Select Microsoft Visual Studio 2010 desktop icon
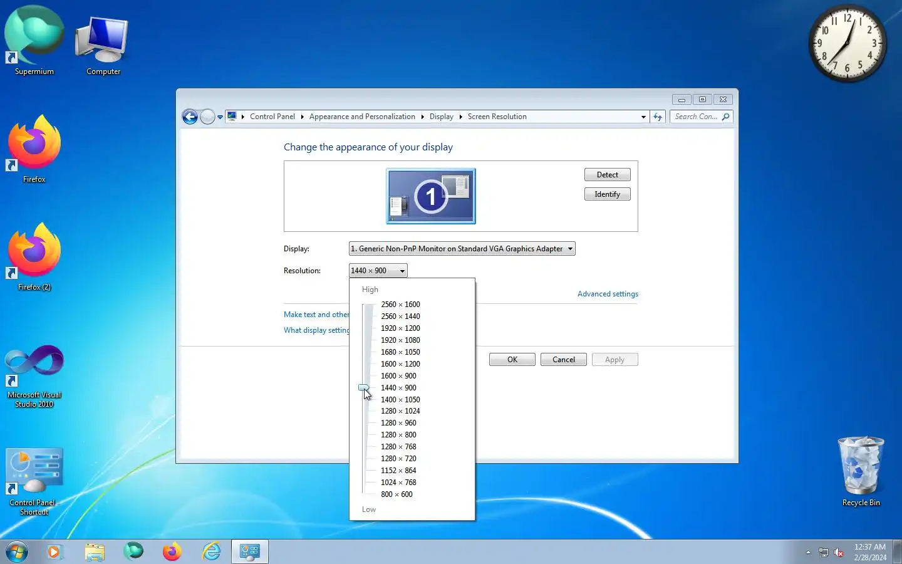This screenshot has height=564, width=902. (34, 376)
